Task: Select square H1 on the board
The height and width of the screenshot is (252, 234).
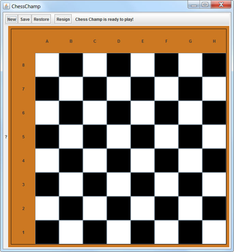Action: (x=214, y=232)
